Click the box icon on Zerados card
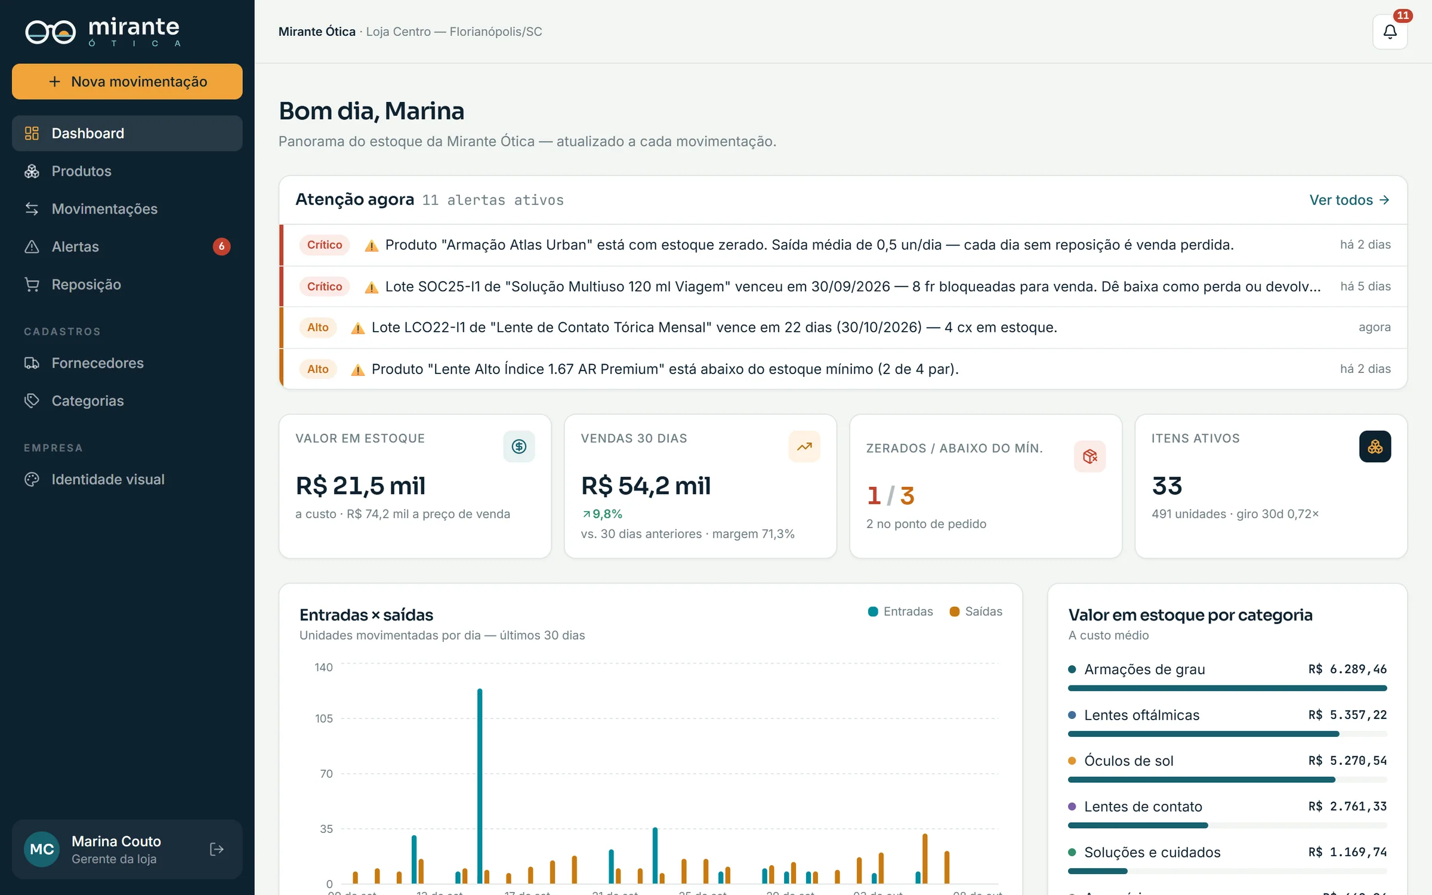The width and height of the screenshot is (1432, 895). 1090,456
